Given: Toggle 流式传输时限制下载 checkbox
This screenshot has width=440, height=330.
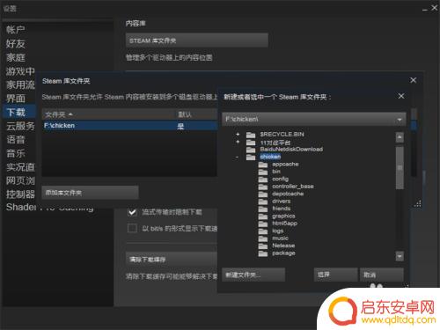Looking at the screenshot, I should pos(132,212).
